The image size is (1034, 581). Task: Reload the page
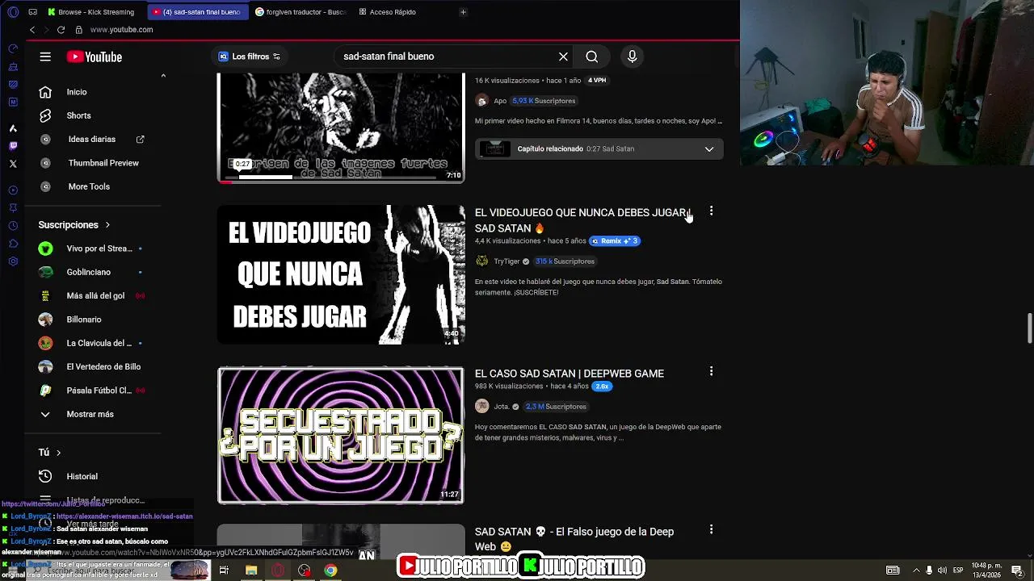tap(61, 30)
